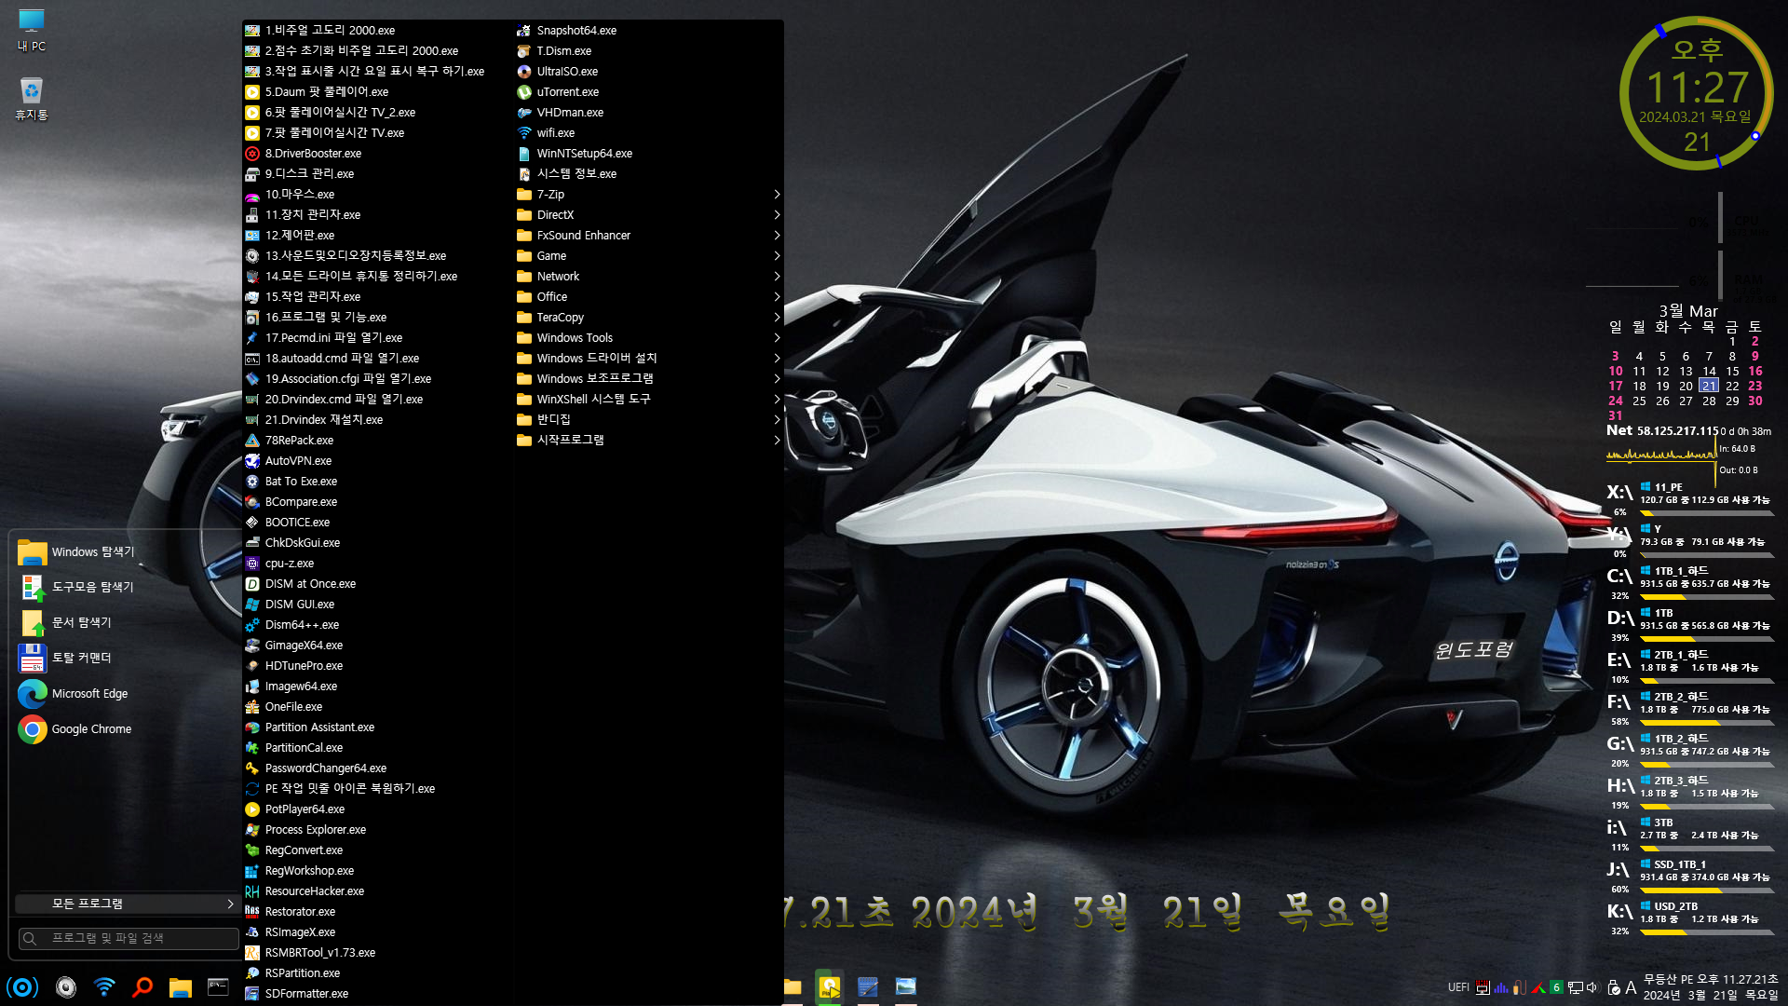Click the J:\ drive usage bar
The image size is (1788, 1006).
1706,890
